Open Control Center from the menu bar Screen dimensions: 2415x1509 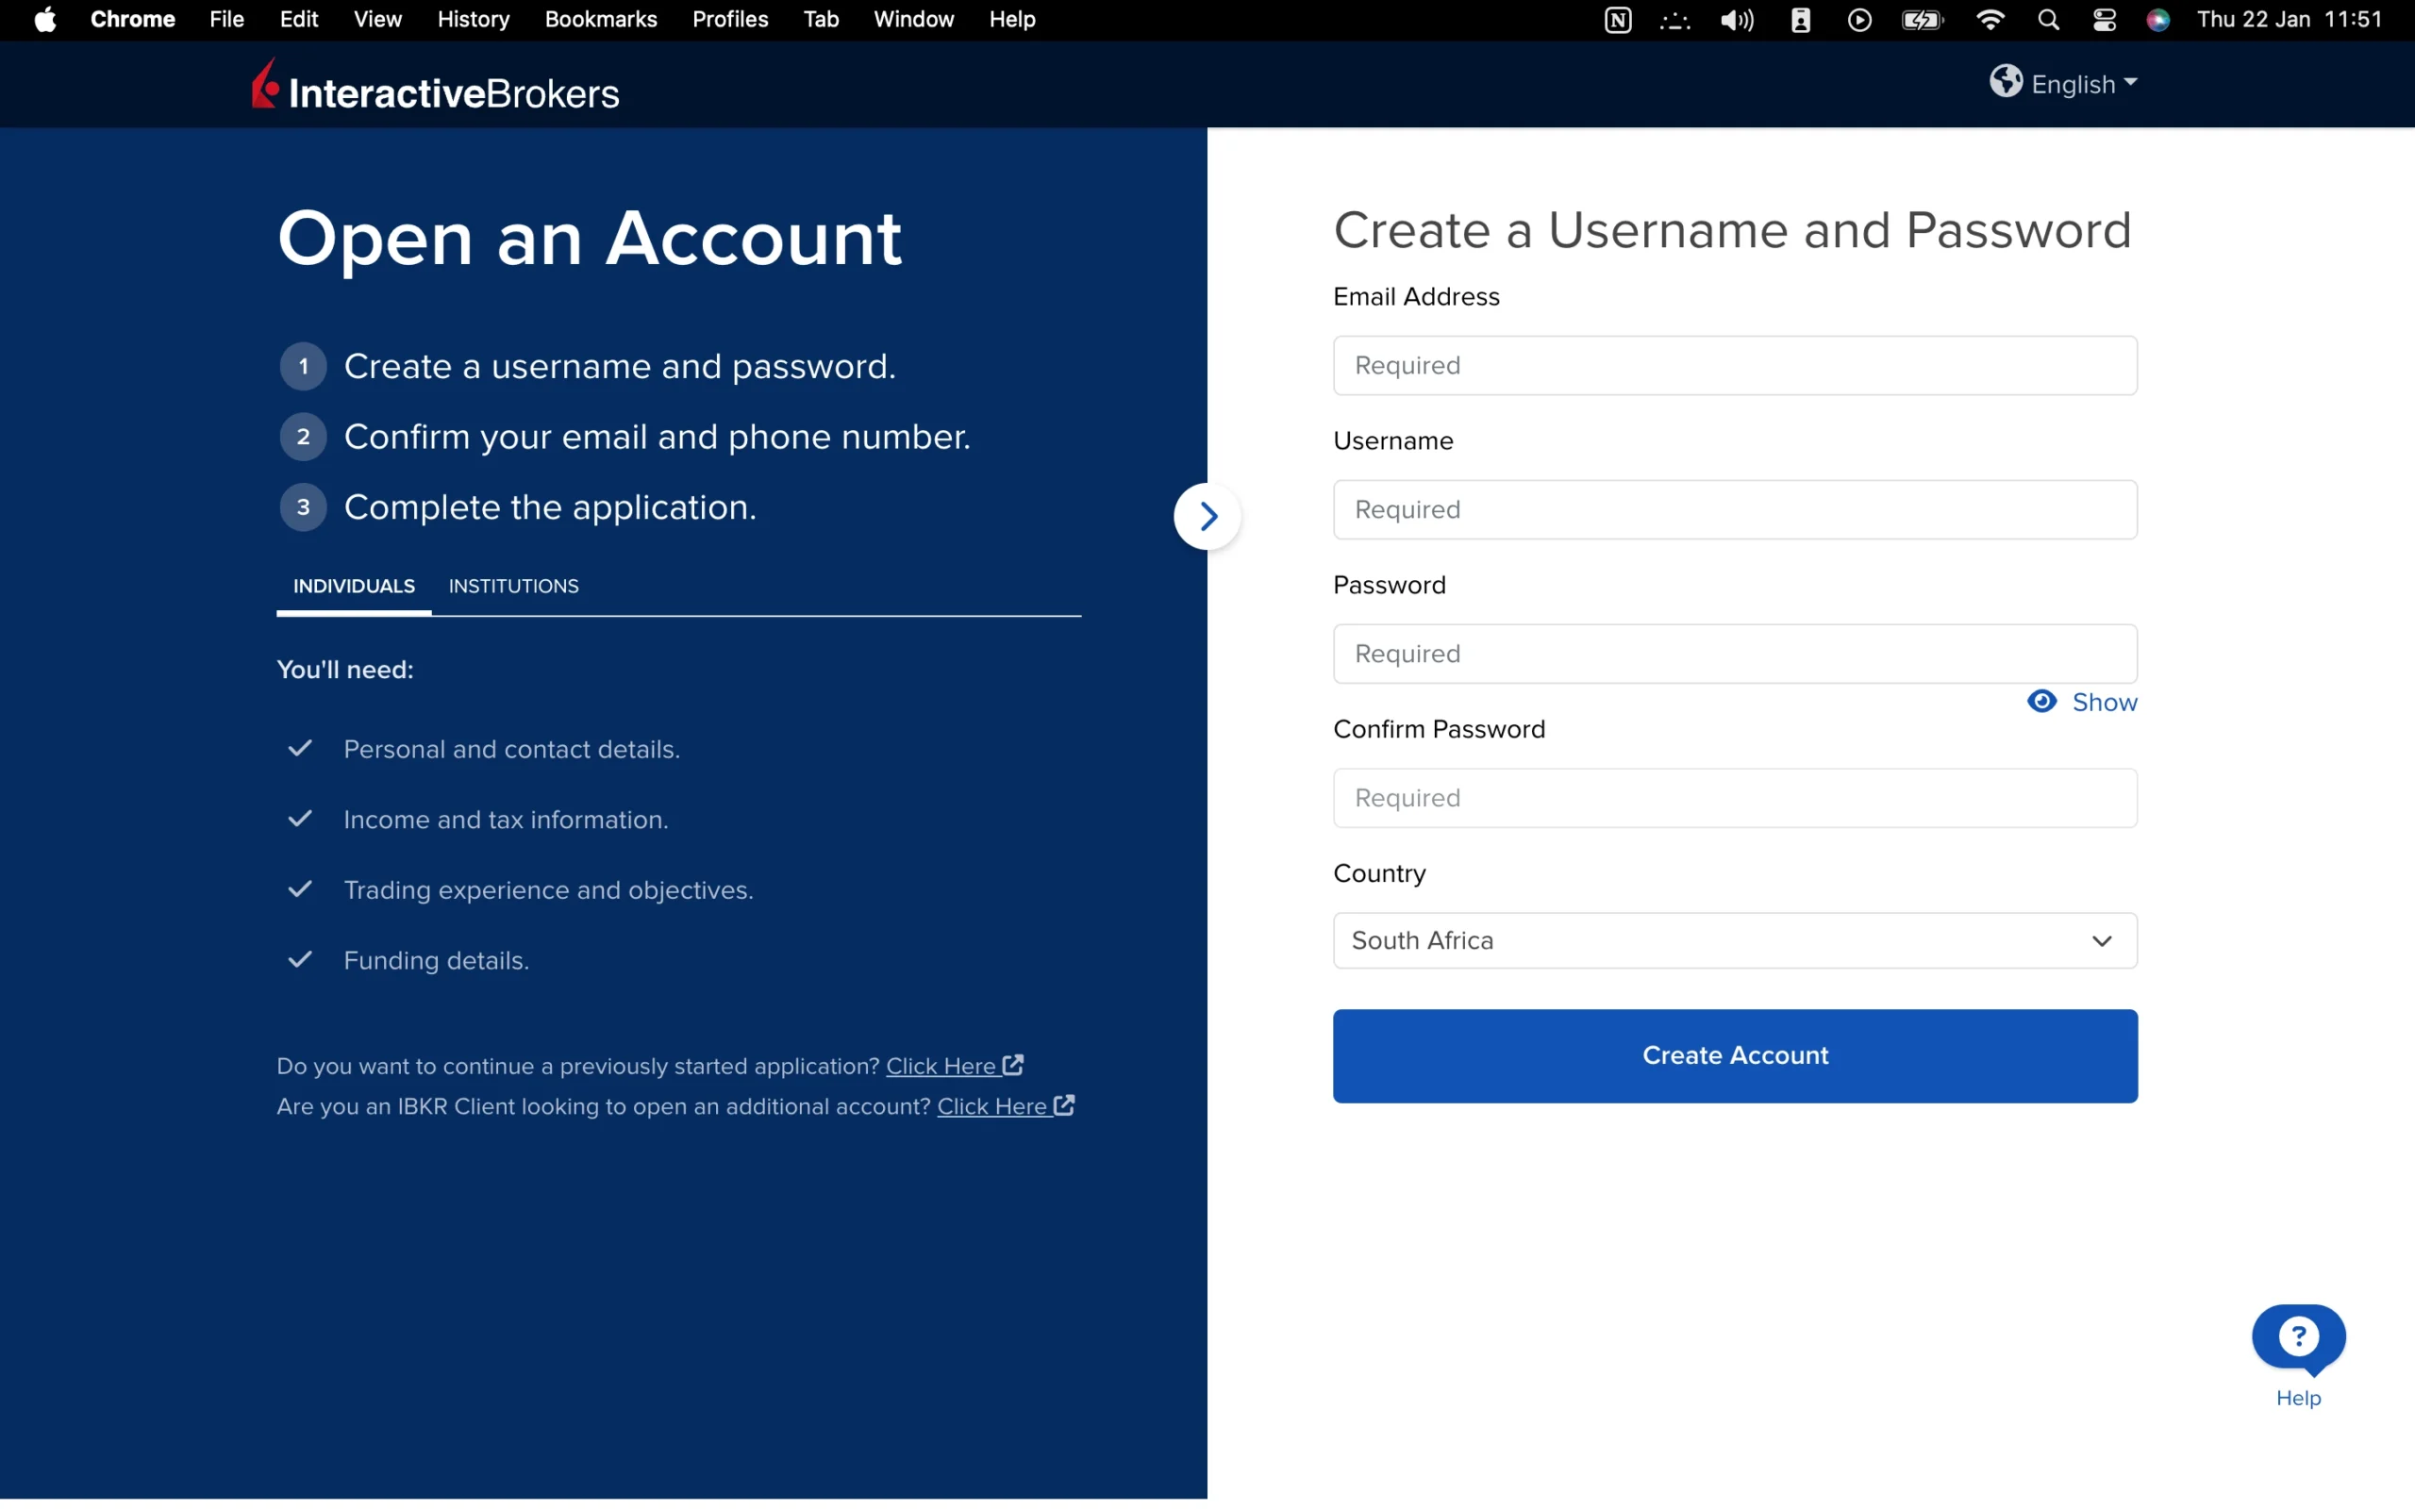2104,19
